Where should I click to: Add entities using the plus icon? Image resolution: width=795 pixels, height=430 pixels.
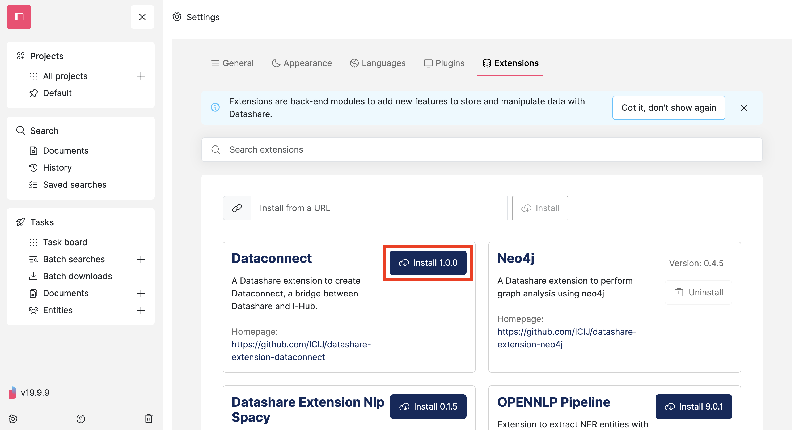click(x=141, y=310)
